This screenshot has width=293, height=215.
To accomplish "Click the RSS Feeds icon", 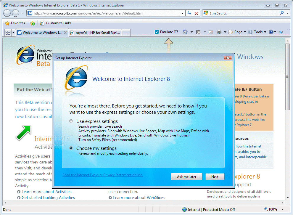I will (x=198, y=32).
